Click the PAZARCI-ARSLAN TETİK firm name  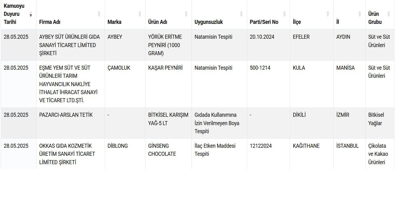66,115
